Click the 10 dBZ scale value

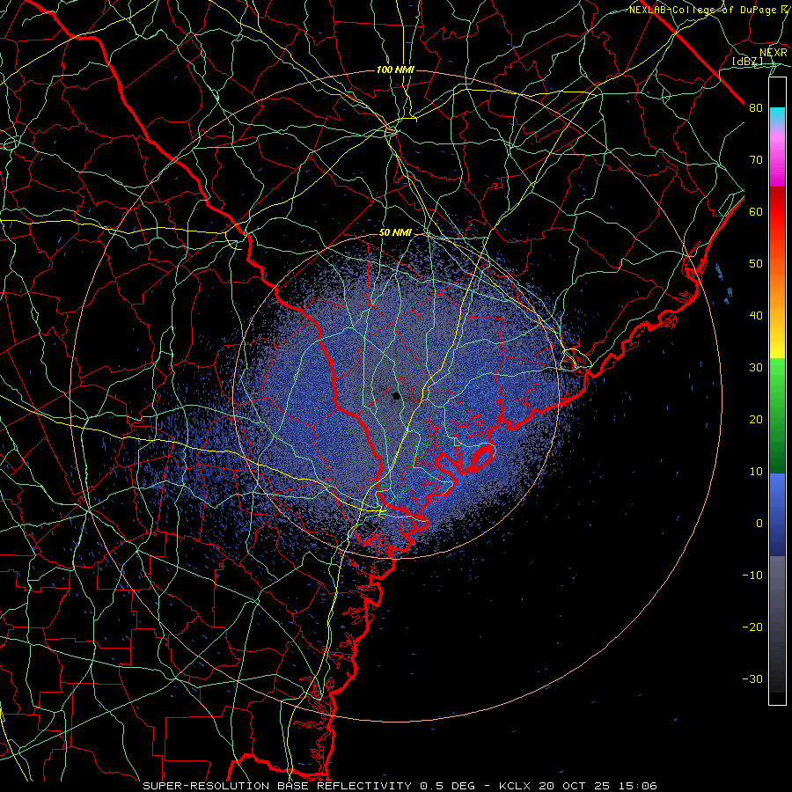tap(756, 472)
